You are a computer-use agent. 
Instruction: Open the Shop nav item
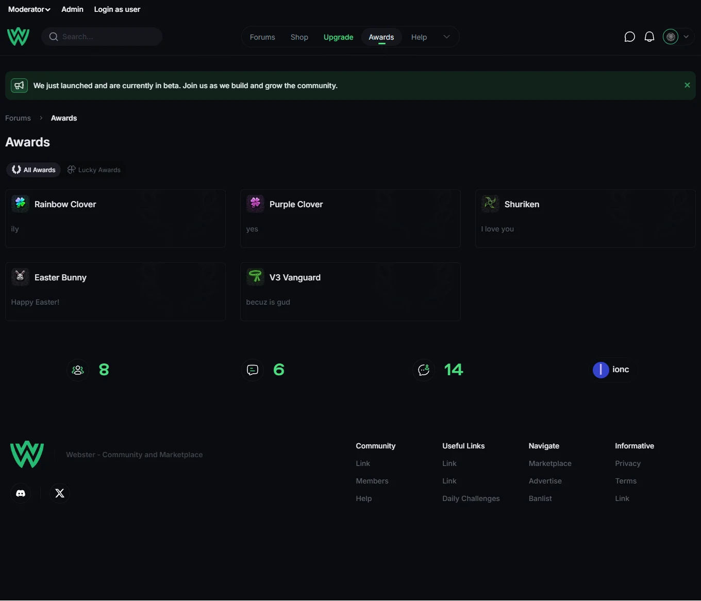click(299, 37)
